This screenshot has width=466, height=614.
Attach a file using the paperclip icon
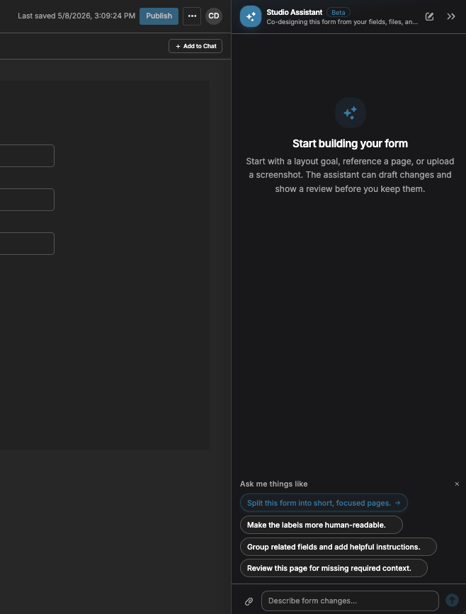249,601
